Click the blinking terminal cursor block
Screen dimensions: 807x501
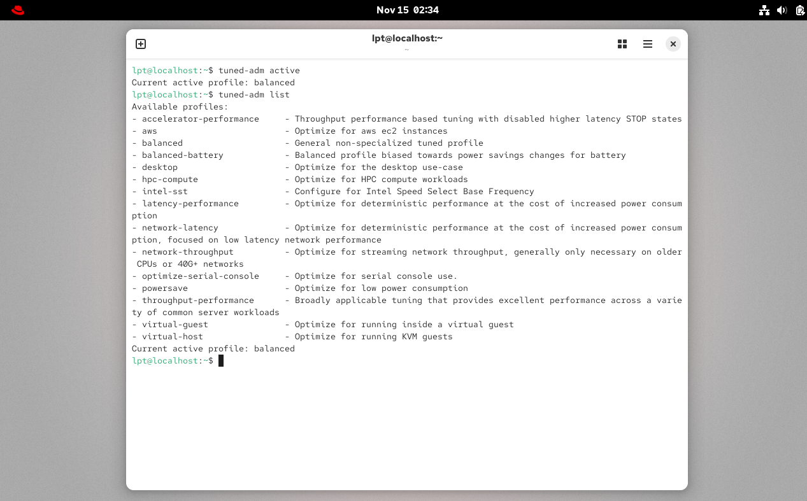[222, 360]
